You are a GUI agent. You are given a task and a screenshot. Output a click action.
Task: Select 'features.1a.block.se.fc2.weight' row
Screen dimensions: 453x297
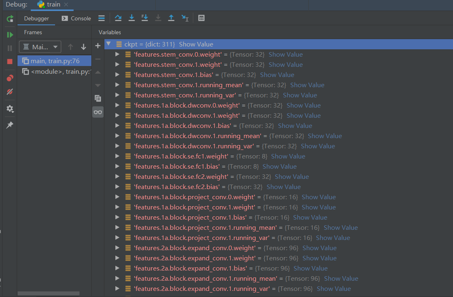pyautogui.click(x=278, y=177)
